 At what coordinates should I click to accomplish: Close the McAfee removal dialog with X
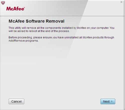pos(121,2)
